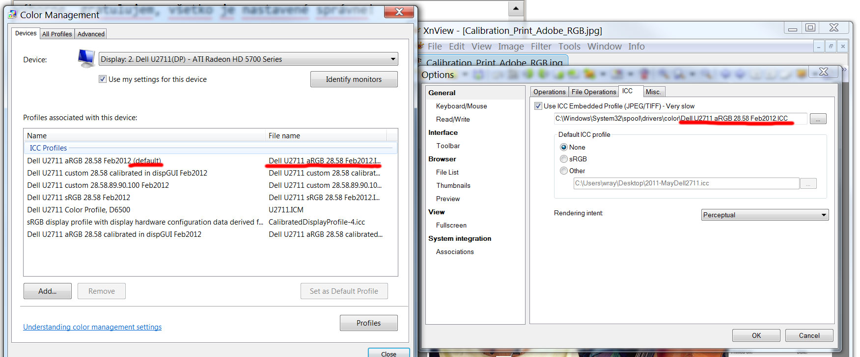Click the XnView icon left of File menu
The width and height of the screenshot is (860, 357).
click(420, 46)
